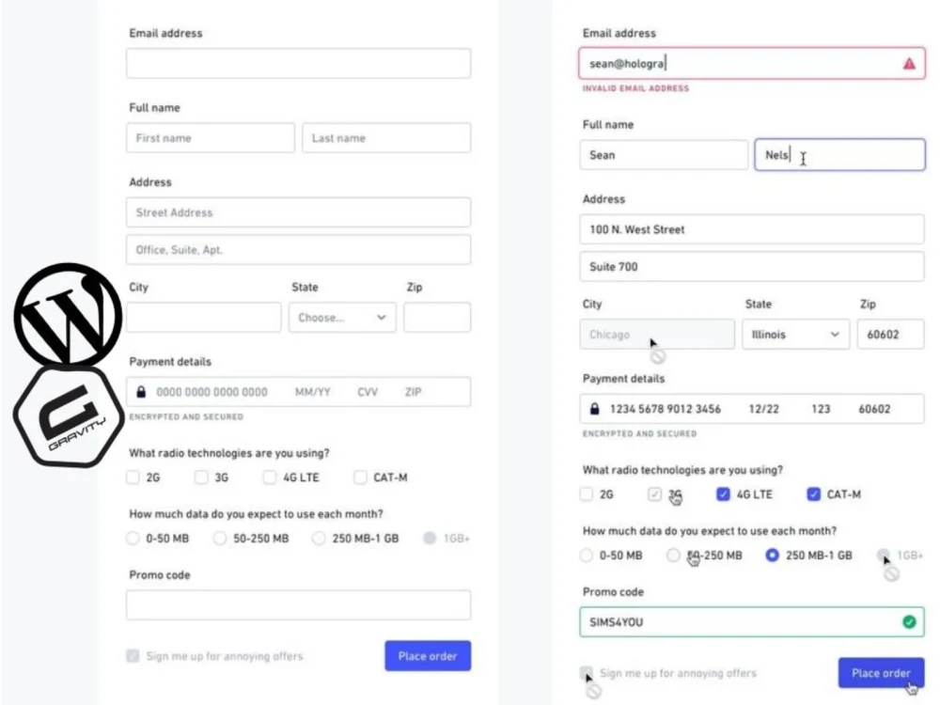Click the WordPress logo

(66, 315)
